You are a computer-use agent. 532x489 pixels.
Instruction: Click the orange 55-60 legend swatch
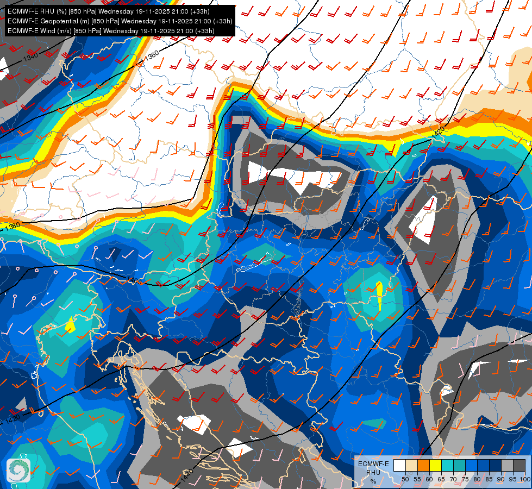pyautogui.click(x=424, y=465)
